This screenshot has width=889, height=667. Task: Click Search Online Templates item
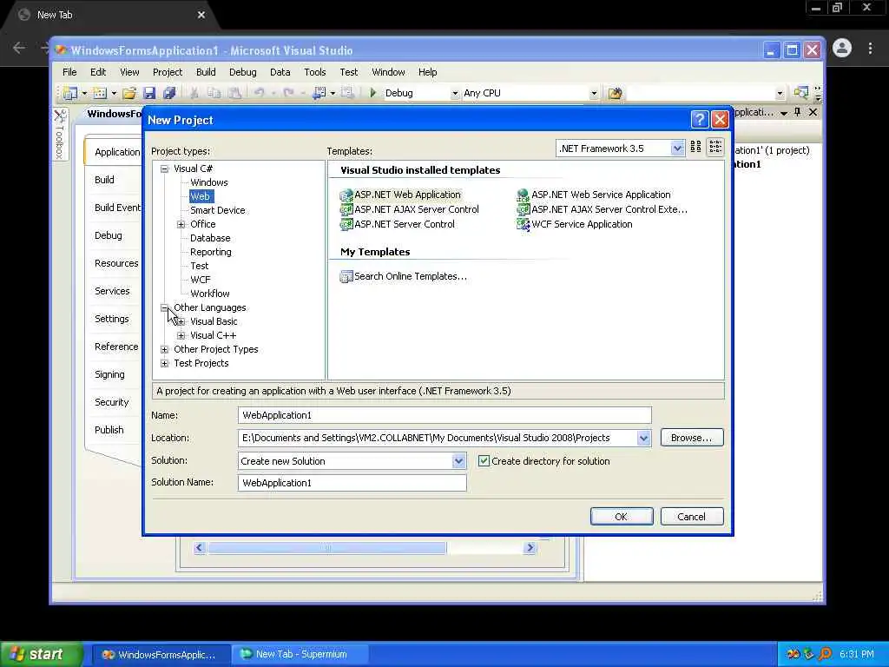pos(403,276)
